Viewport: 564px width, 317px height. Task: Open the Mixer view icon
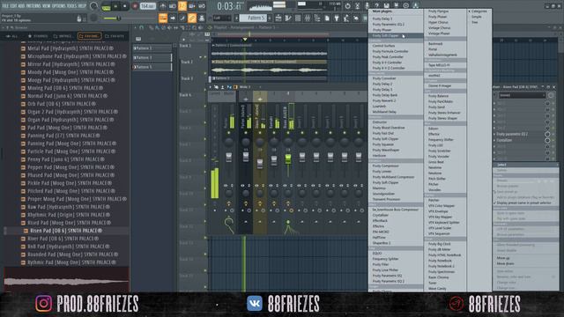(x=308, y=18)
